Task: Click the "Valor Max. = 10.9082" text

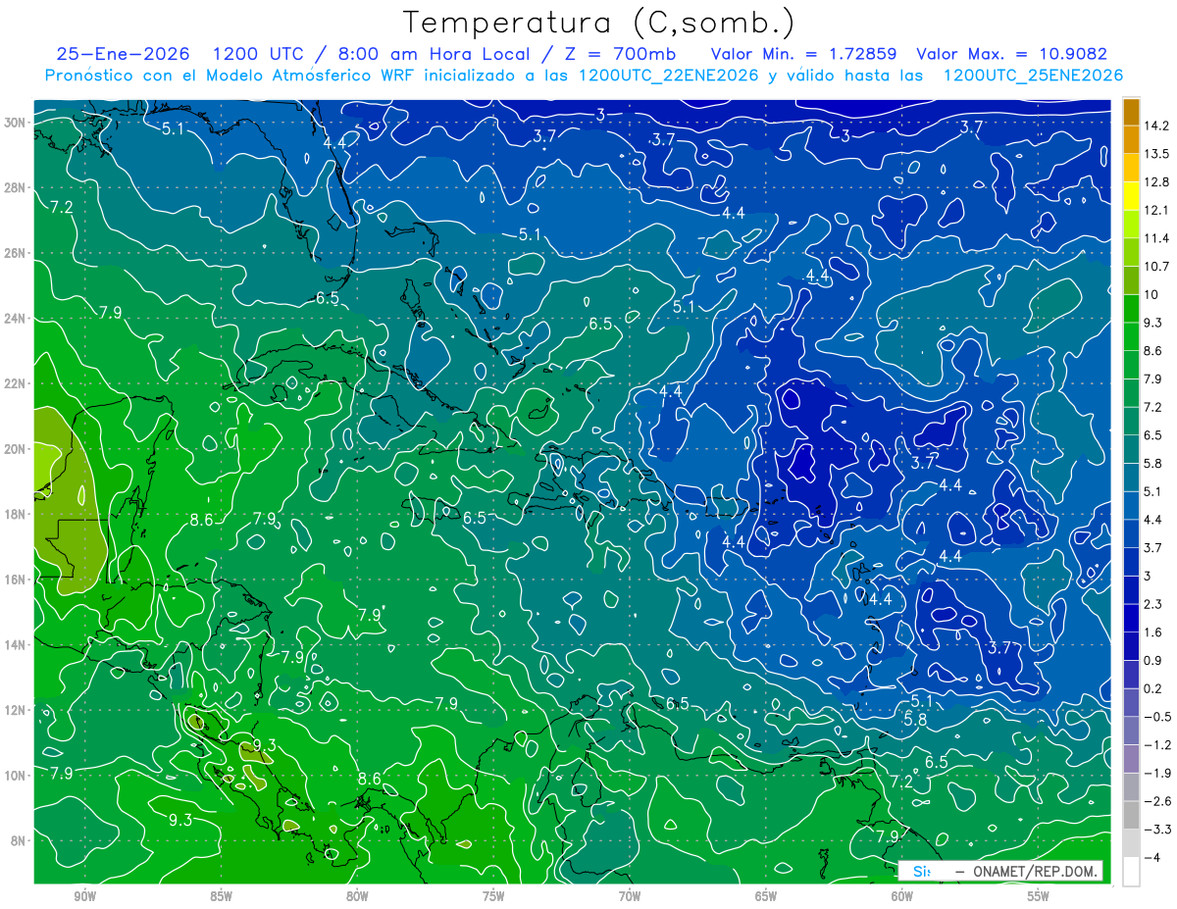Action: [x=1011, y=54]
